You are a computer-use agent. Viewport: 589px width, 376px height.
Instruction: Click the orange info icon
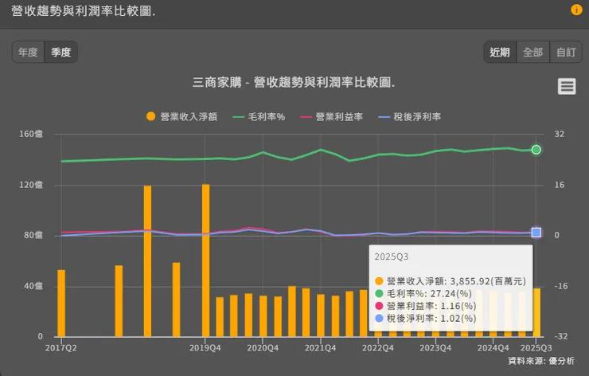pyautogui.click(x=576, y=10)
